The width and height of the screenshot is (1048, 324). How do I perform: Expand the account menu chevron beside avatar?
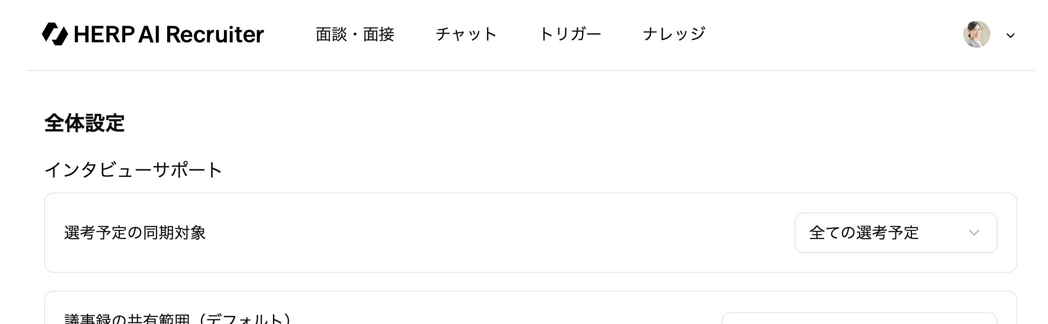[x=1011, y=36]
